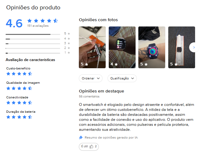Click the thumbs-up icon on É útil
The width and height of the screenshot is (201, 156).
tap(91, 146)
